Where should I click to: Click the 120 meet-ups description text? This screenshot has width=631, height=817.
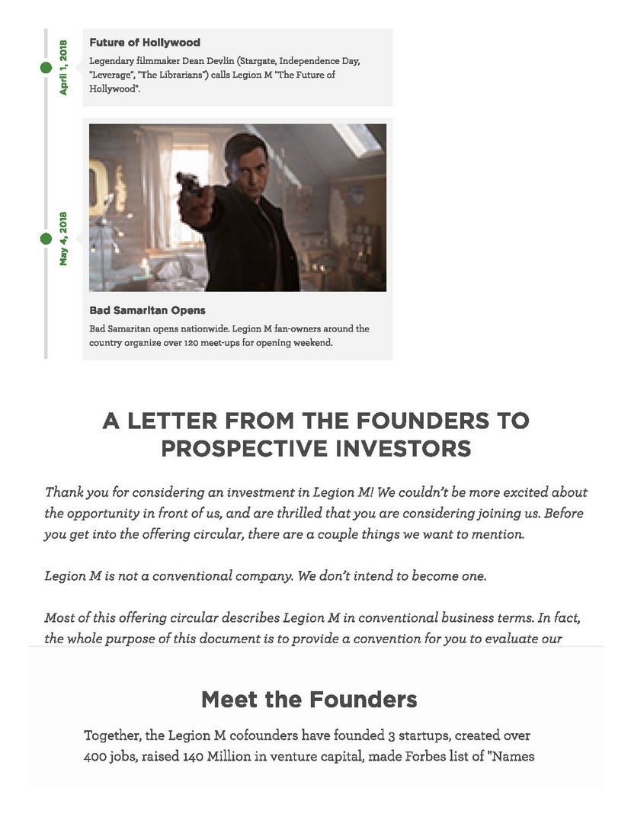click(229, 336)
